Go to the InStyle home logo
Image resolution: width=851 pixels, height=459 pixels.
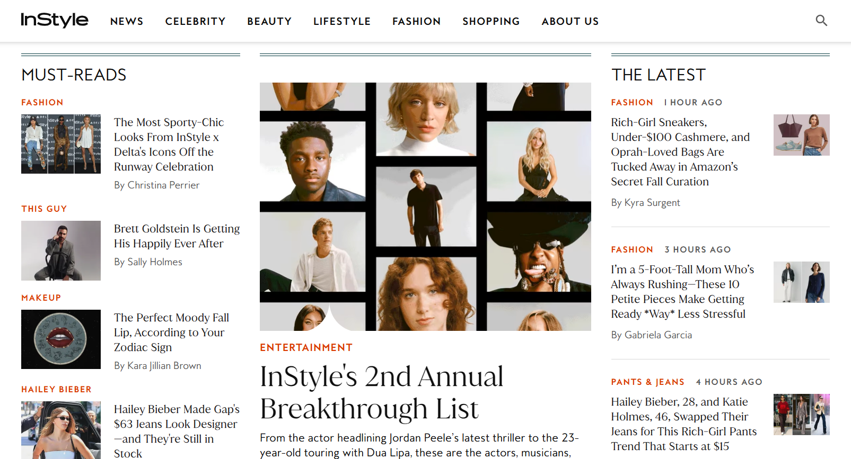(55, 20)
